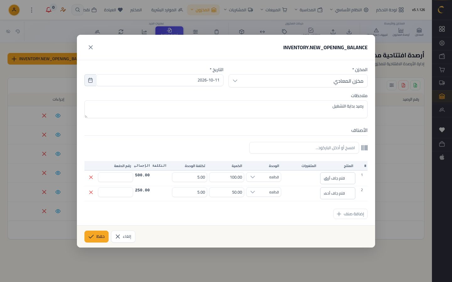This screenshot has width=452, height=282.
Task: Delete first balance record in background list
Action: tap(44, 116)
